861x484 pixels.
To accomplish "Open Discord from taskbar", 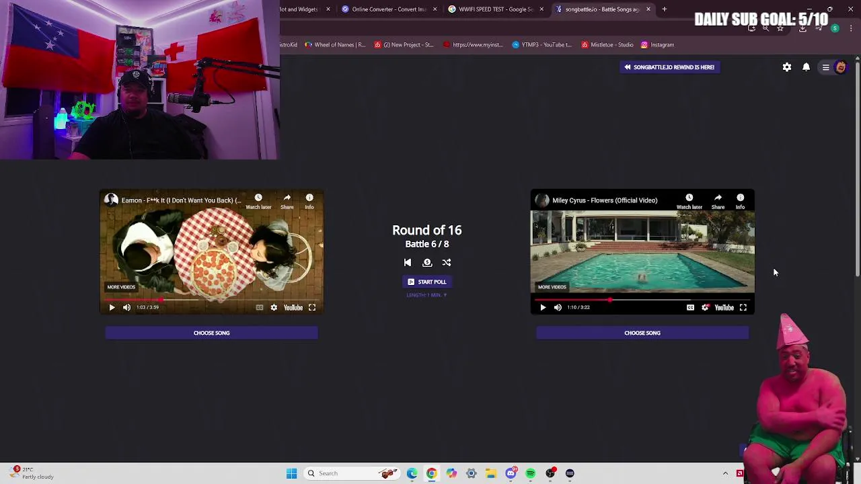I will click(511, 473).
